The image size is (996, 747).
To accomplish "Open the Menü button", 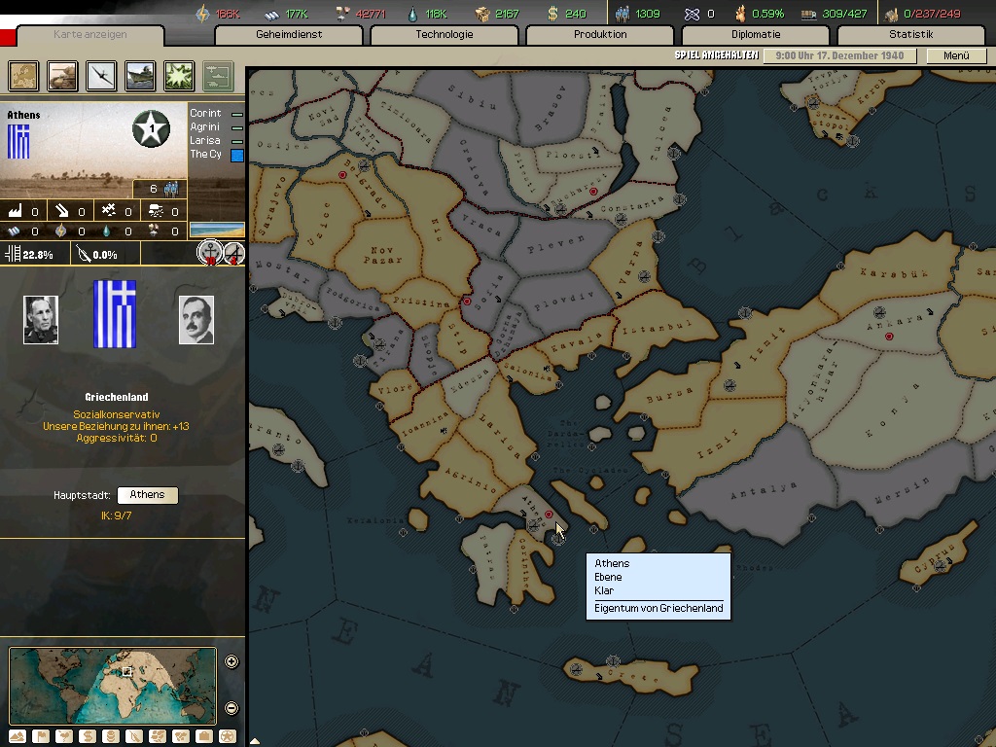I will (955, 55).
